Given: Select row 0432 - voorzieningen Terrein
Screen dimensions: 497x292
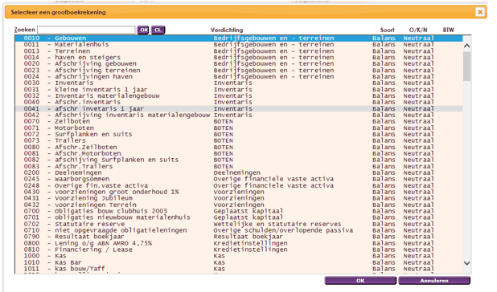Looking at the screenshot, I should [239, 205].
